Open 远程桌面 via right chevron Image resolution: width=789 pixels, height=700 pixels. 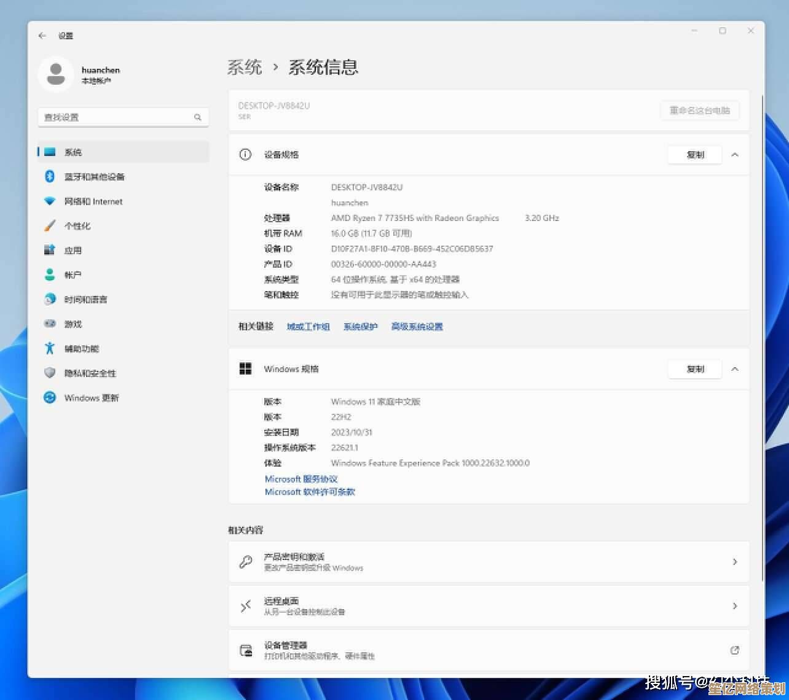point(734,606)
